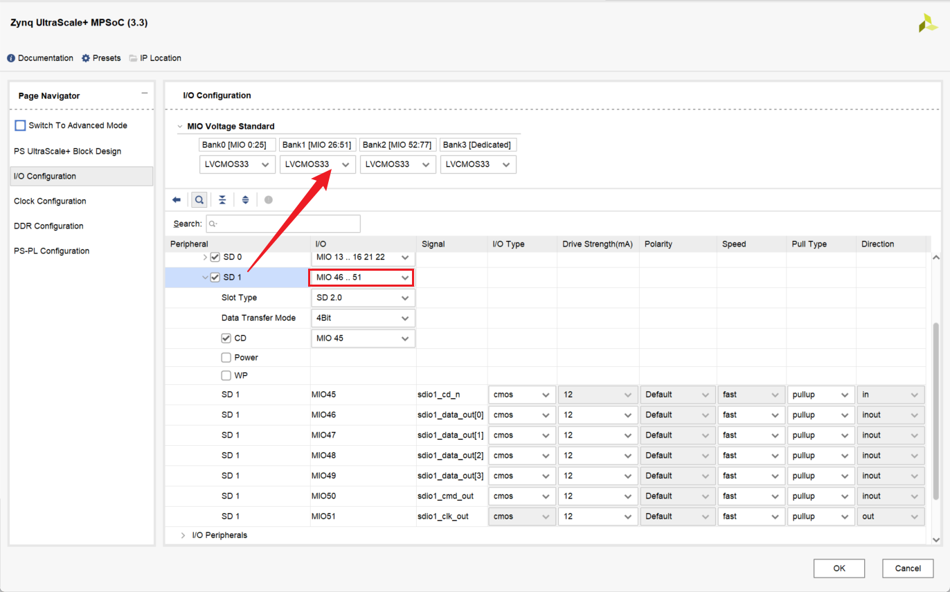This screenshot has height=592, width=950.
Task: Open MIO50 Pull Type pullup dropdown
Action: (821, 496)
